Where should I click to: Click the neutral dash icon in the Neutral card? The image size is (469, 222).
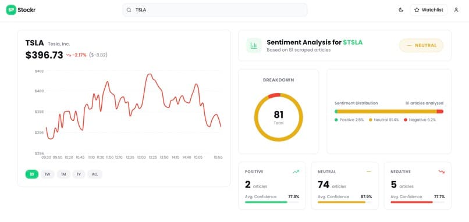369,172
